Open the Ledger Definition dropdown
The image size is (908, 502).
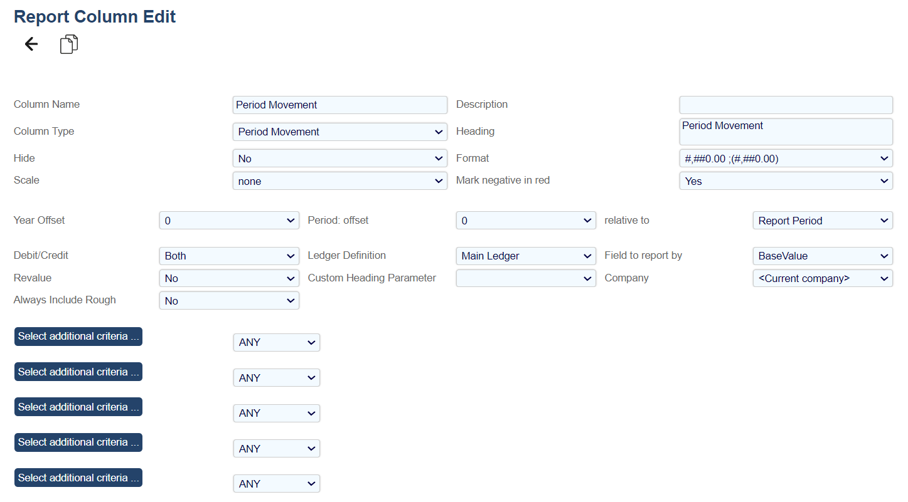526,256
